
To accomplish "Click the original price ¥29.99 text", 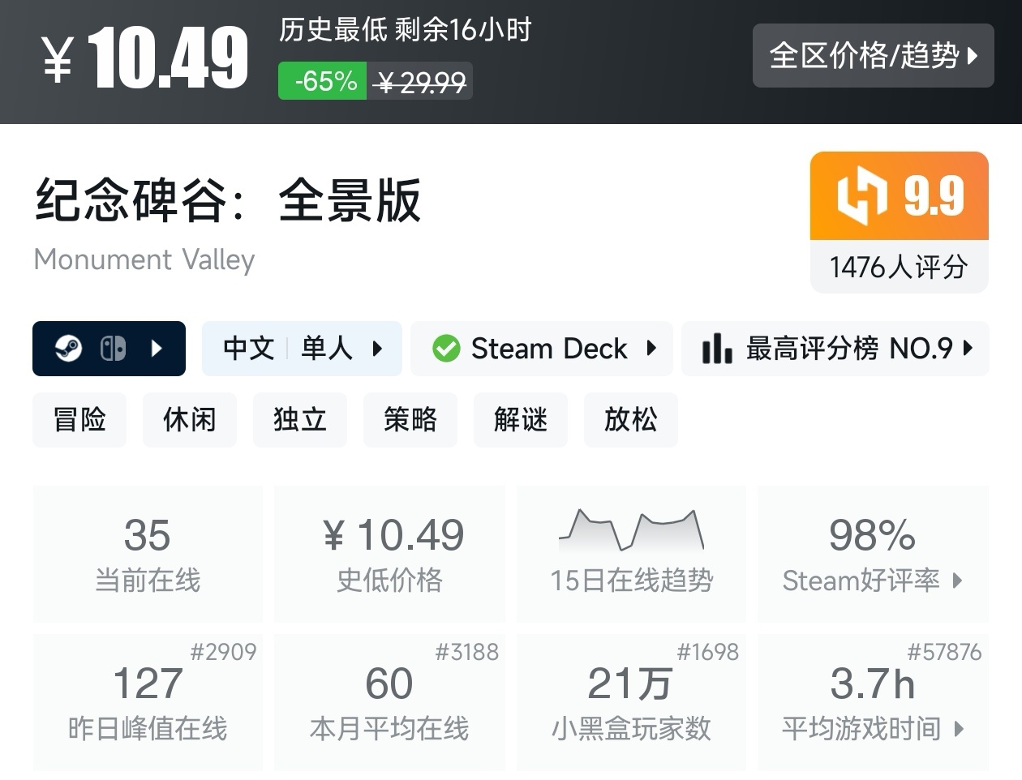I will (420, 81).
